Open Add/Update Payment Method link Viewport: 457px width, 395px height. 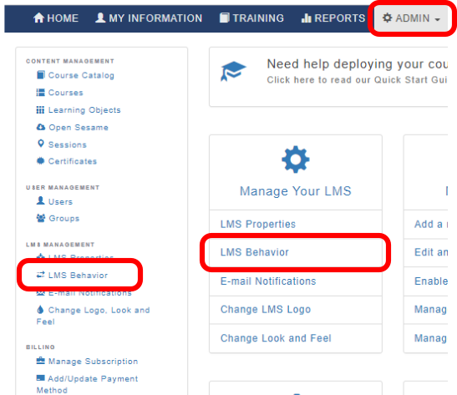87,384
